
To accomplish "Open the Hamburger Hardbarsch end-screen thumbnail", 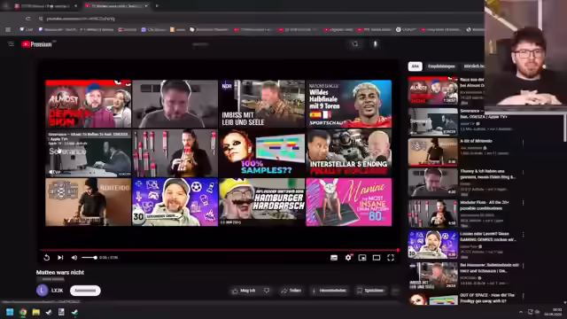I will pyautogui.click(x=262, y=202).
